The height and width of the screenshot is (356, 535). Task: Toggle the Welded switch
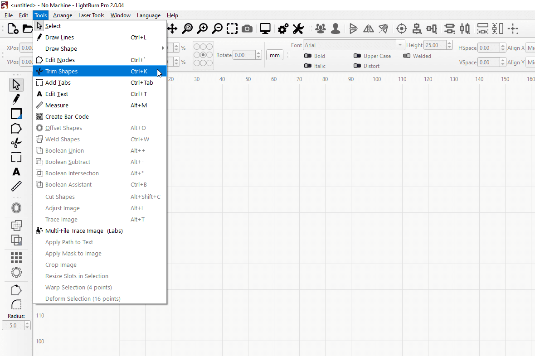pos(407,56)
